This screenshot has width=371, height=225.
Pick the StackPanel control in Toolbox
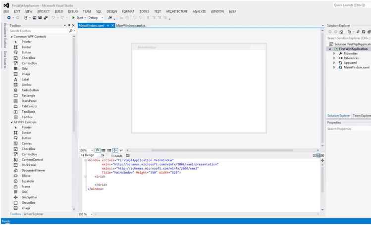coord(29,101)
